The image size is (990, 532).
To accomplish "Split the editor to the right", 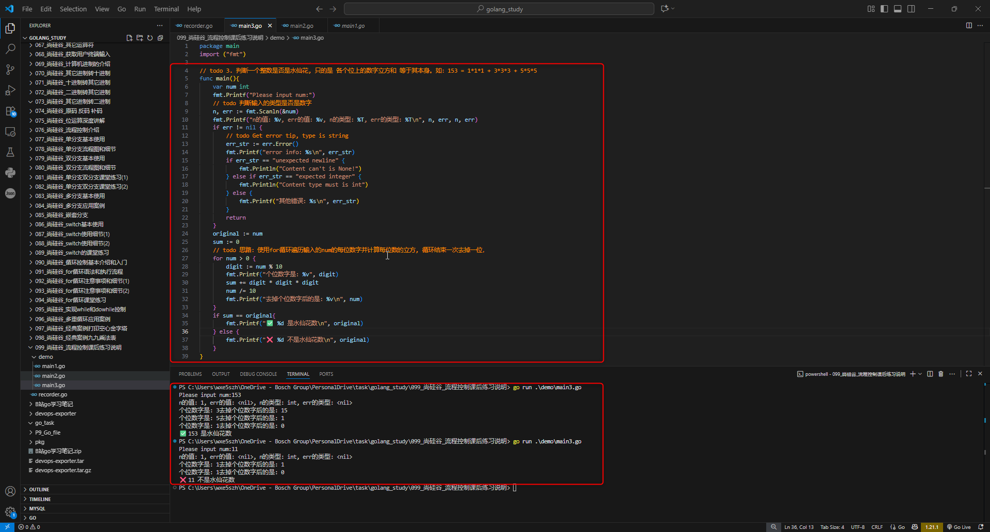I will point(969,25).
